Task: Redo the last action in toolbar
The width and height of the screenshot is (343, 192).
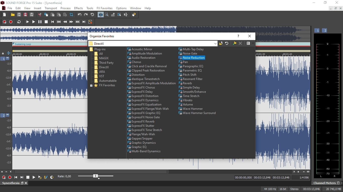Action: click(x=86, y=15)
